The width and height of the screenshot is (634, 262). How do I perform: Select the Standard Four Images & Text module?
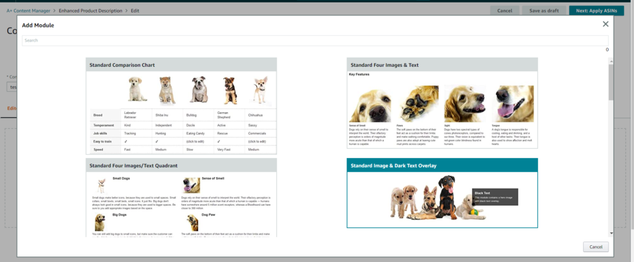442,103
